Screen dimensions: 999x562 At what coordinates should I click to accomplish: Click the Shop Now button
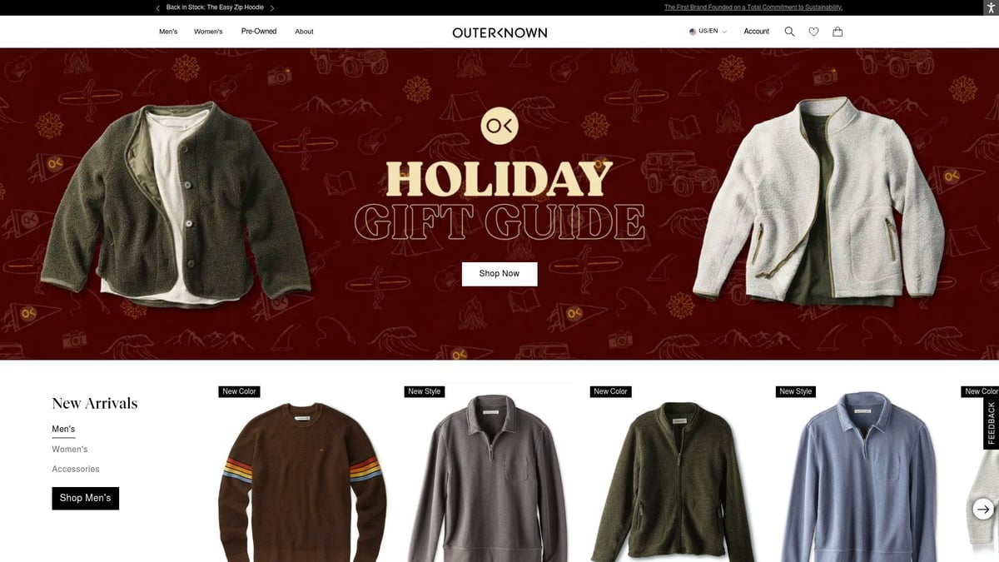click(x=499, y=274)
